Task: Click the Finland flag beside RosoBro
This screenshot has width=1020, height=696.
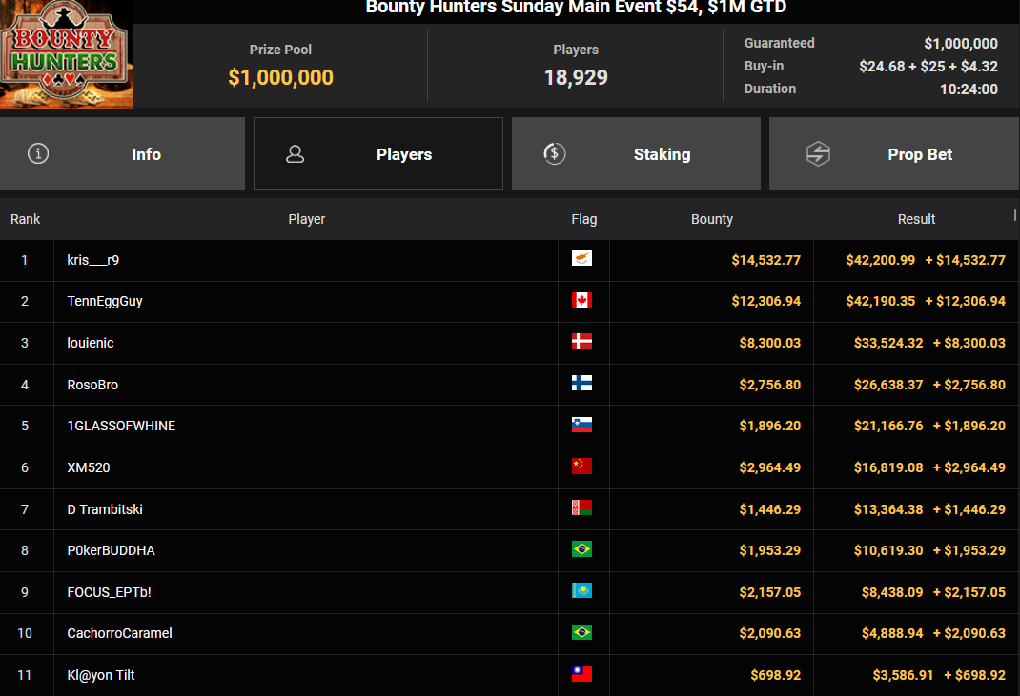Action: click(x=581, y=384)
